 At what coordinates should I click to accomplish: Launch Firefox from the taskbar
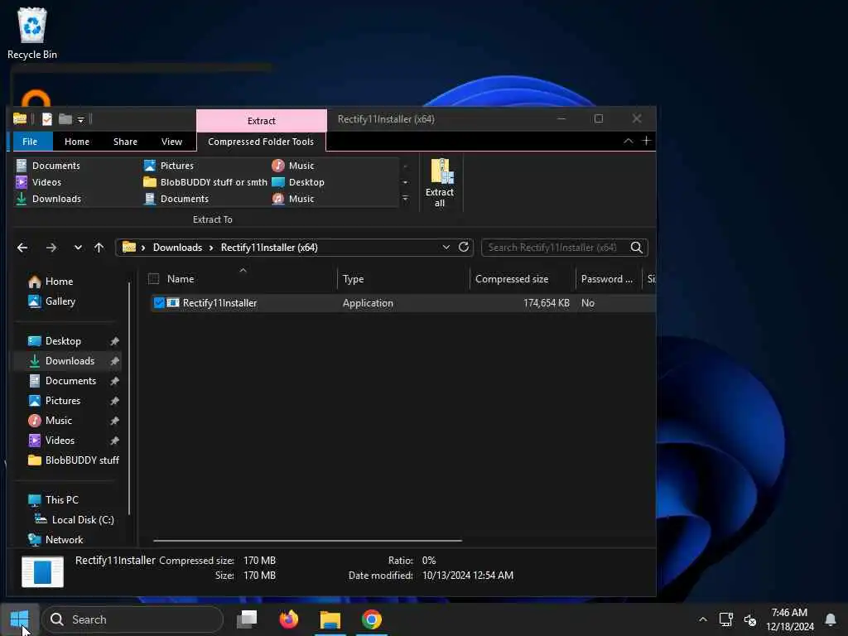pos(289,619)
